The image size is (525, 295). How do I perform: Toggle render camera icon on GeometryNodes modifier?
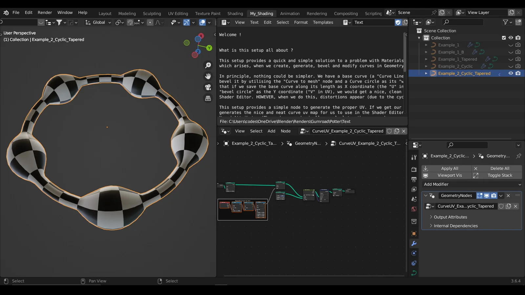click(493, 195)
